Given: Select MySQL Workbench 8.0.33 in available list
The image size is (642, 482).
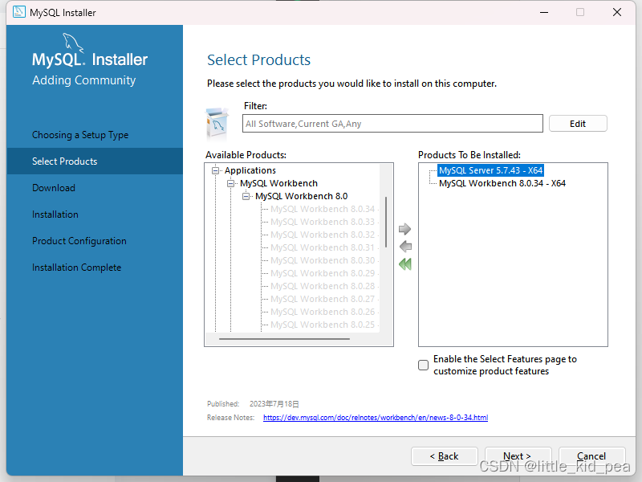Looking at the screenshot, I should [x=323, y=222].
